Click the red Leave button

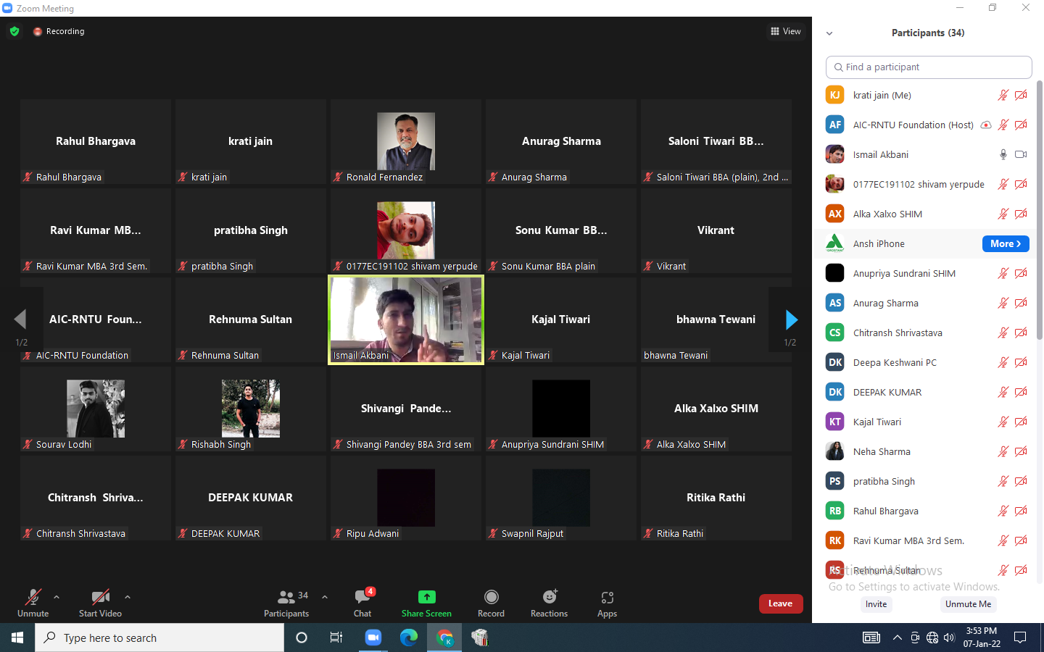coord(780,603)
